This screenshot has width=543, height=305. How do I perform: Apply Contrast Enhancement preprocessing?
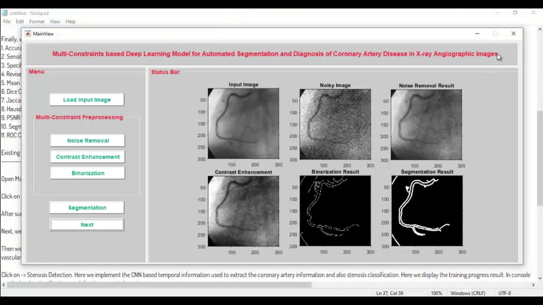point(88,157)
